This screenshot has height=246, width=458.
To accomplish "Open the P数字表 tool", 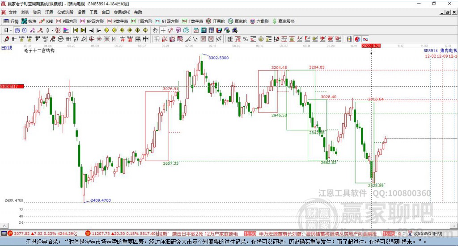I will [118, 21].
